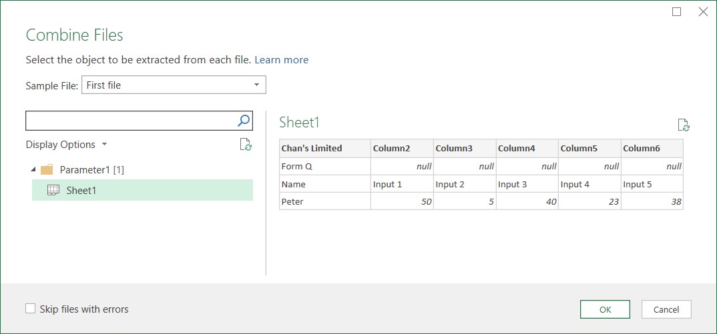Collapse the Parameter1 tree node
717x334 pixels.
coord(33,170)
